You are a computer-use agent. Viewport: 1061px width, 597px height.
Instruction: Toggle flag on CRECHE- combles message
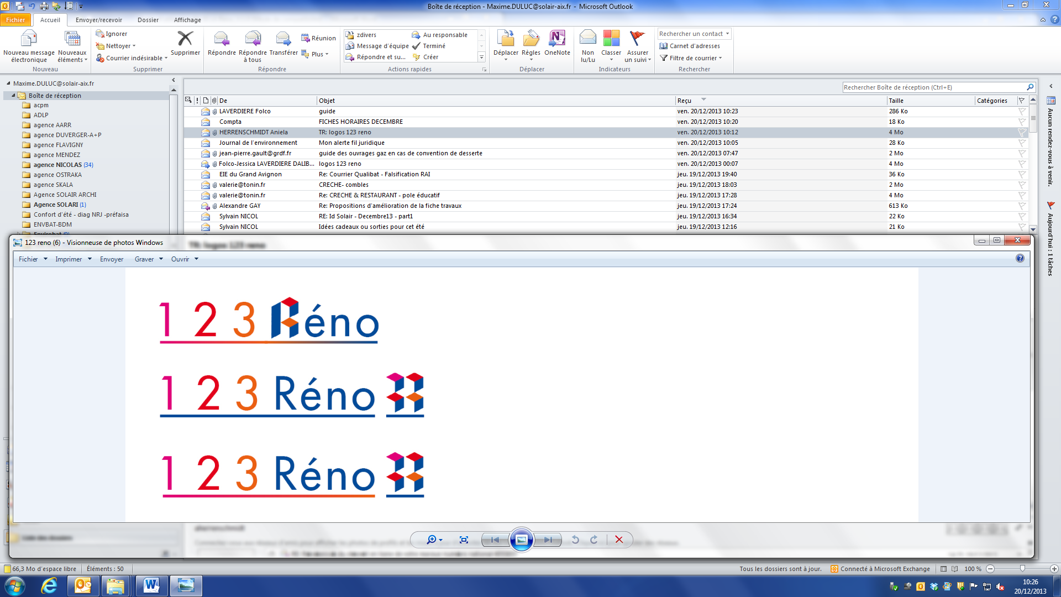[x=1022, y=185]
